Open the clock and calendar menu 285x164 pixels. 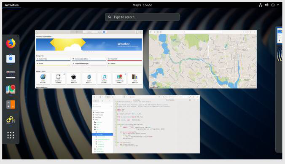click(142, 5)
